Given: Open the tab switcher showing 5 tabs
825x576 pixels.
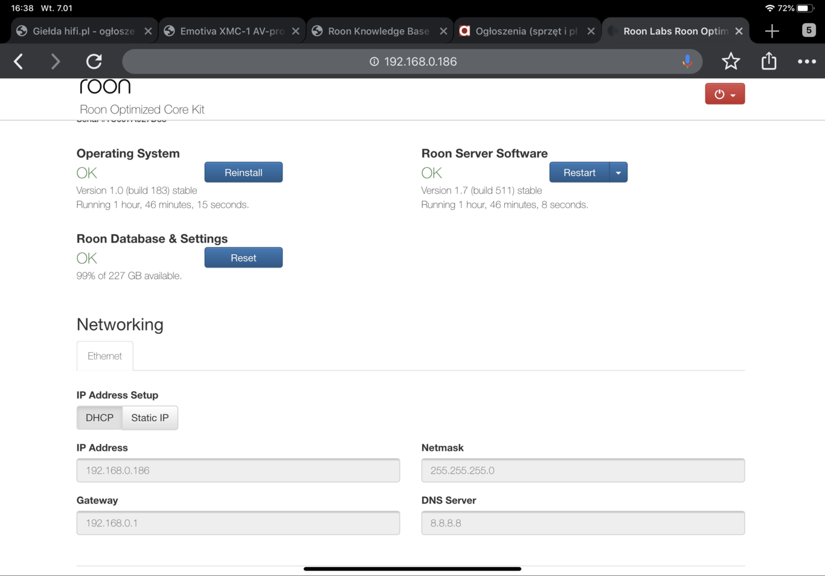Looking at the screenshot, I should 809,30.
